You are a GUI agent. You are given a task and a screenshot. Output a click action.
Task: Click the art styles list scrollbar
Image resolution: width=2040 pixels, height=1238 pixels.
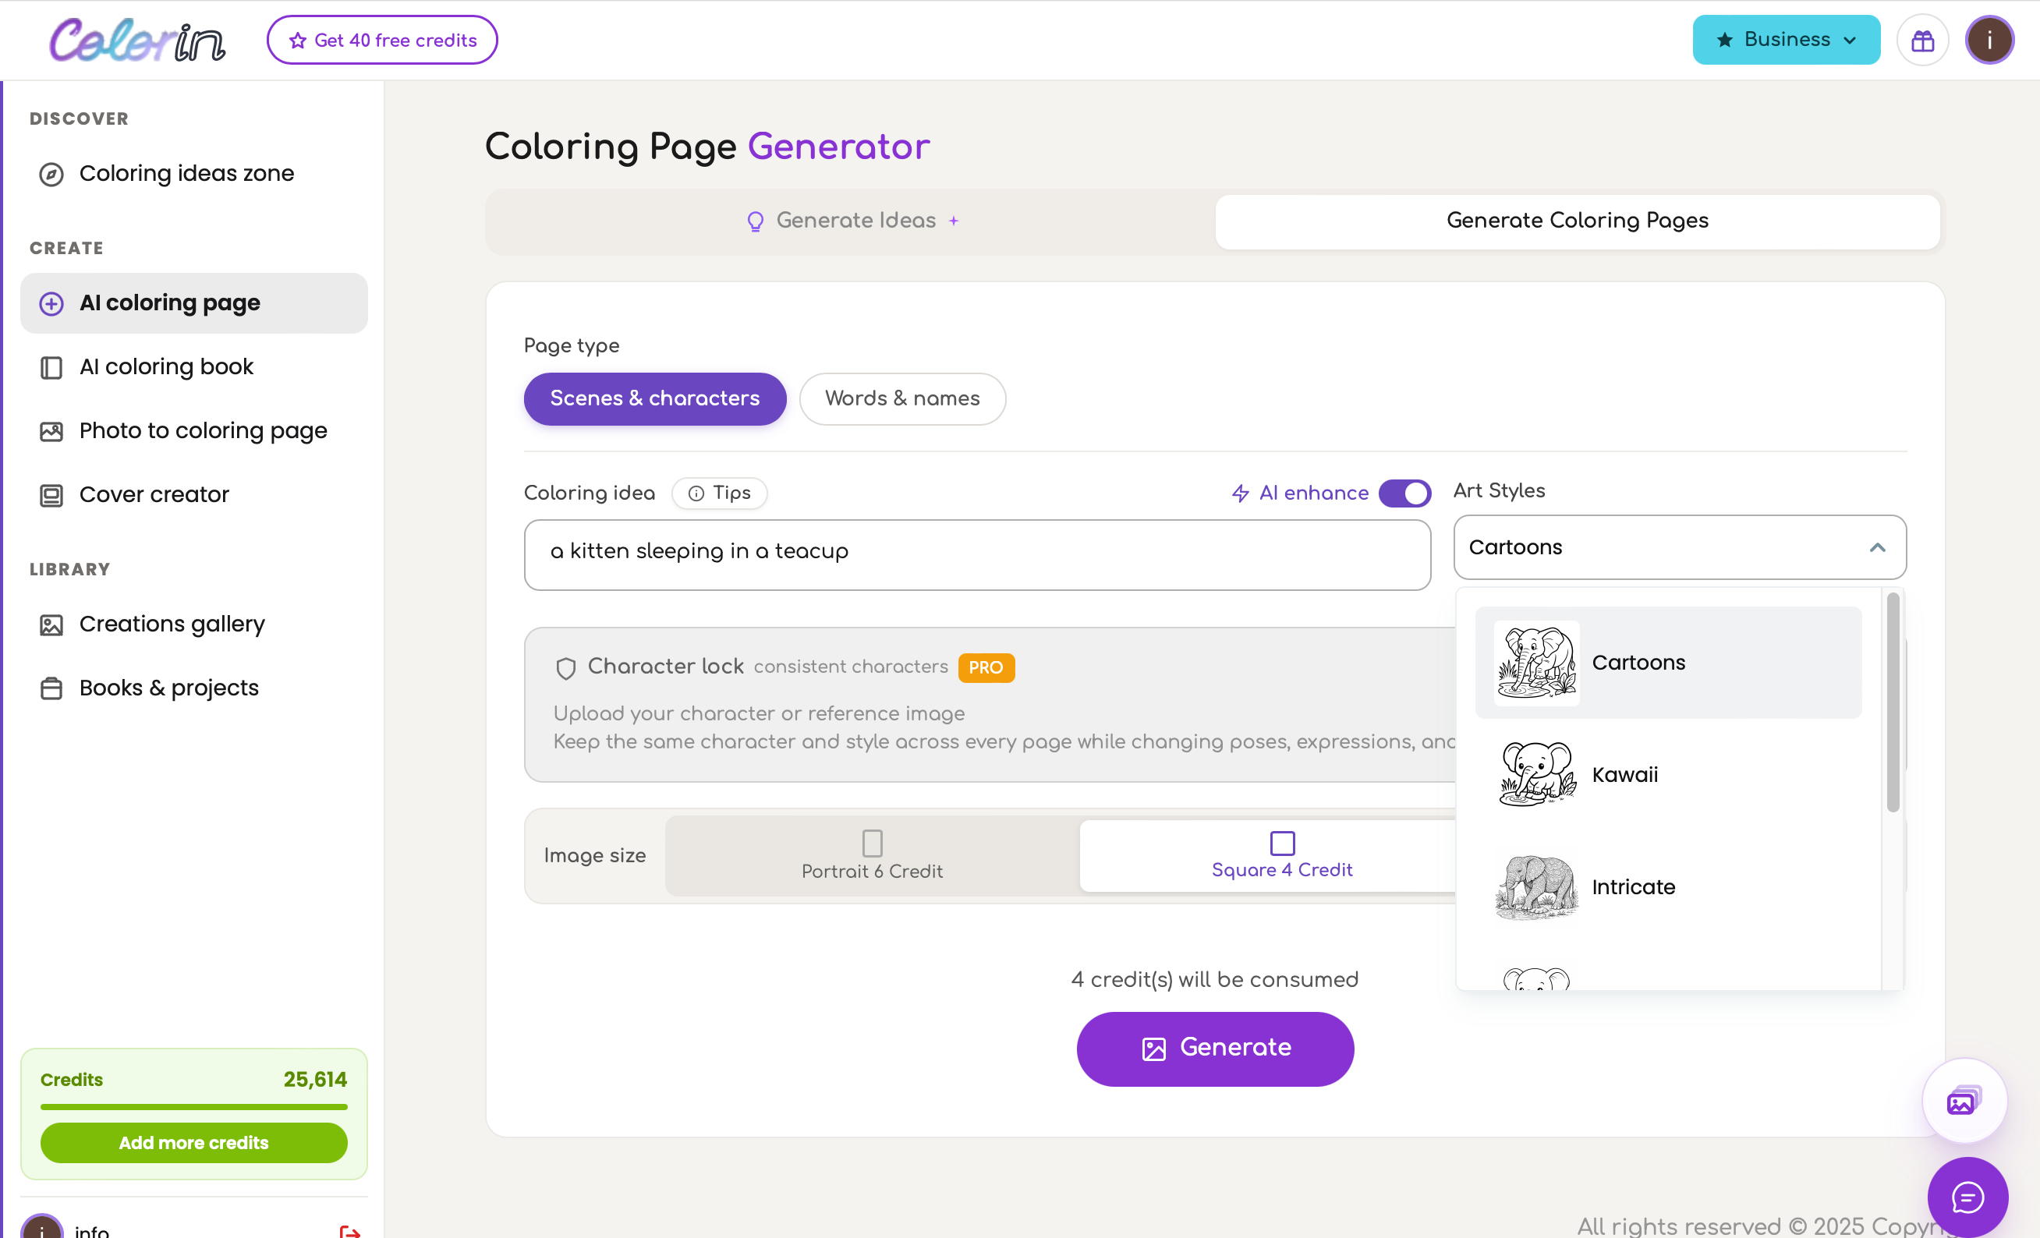pyautogui.click(x=1893, y=703)
